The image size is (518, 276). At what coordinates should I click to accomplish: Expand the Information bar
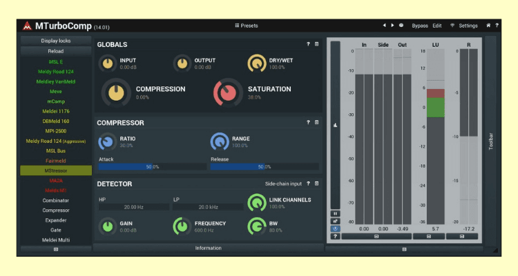(208, 248)
